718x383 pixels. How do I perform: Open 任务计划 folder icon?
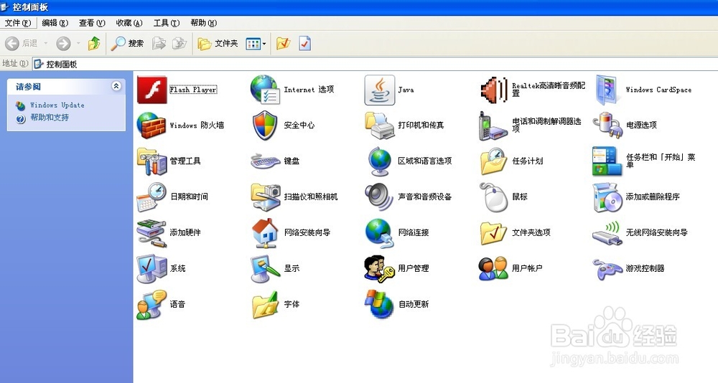click(493, 161)
